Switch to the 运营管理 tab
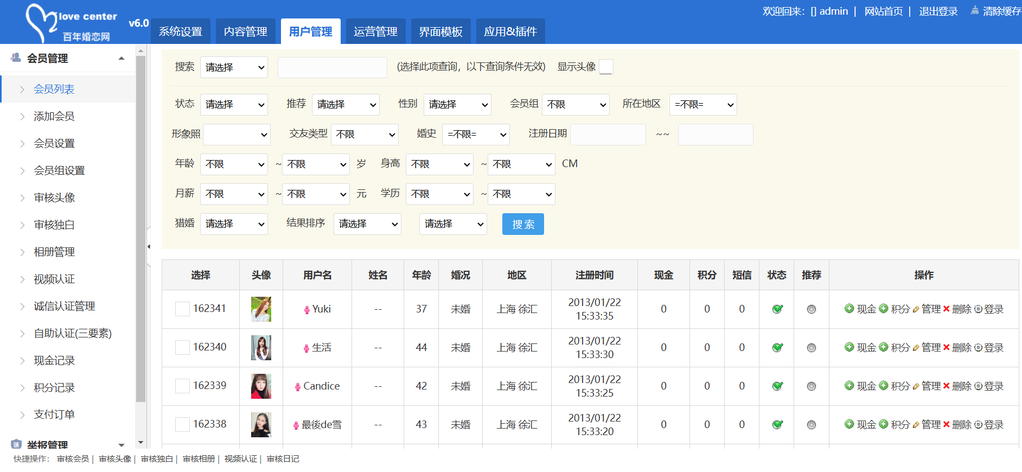The height and width of the screenshot is (472, 1022). coord(375,31)
